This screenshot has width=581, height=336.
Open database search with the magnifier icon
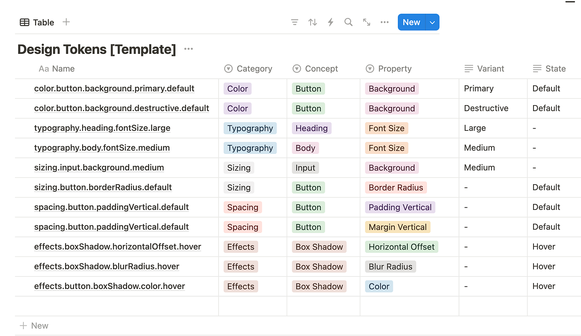pos(348,22)
